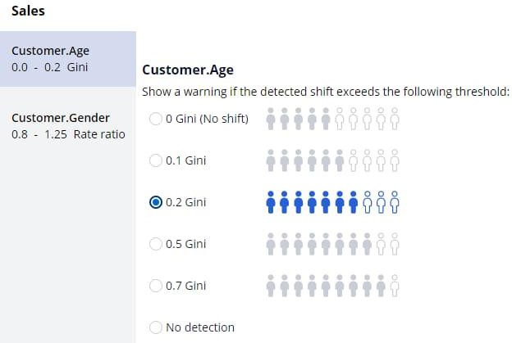Click the people pictogram beside 0.5 Gini
Screen dimensions: 512x343
pos(332,244)
